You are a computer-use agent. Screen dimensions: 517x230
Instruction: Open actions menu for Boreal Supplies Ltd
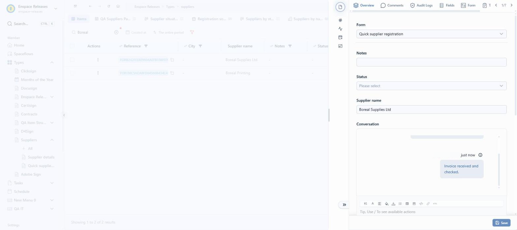click(98, 60)
